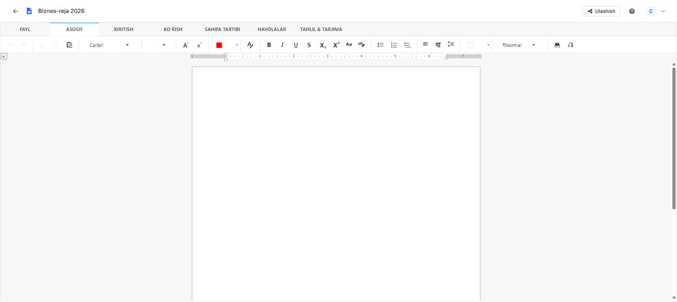Expand the font color arrow
The height and width of the screenshot is (302, 677).
(x=237, y=45)
